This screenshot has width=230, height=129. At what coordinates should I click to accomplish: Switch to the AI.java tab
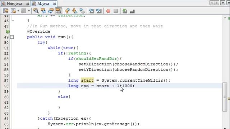[43, 4]
